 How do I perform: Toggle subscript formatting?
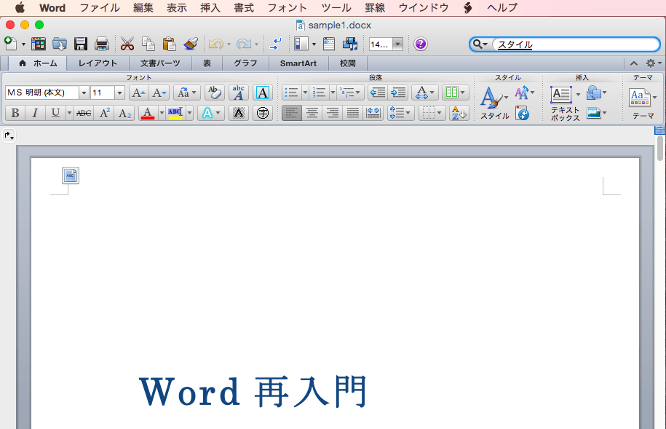pyautogui.click(x=125, y=113)
